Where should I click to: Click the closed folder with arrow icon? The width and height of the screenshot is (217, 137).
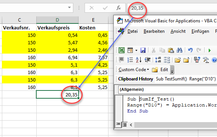(186, 60)
